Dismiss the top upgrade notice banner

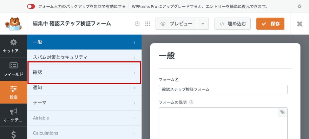click(x=299, y=6)
